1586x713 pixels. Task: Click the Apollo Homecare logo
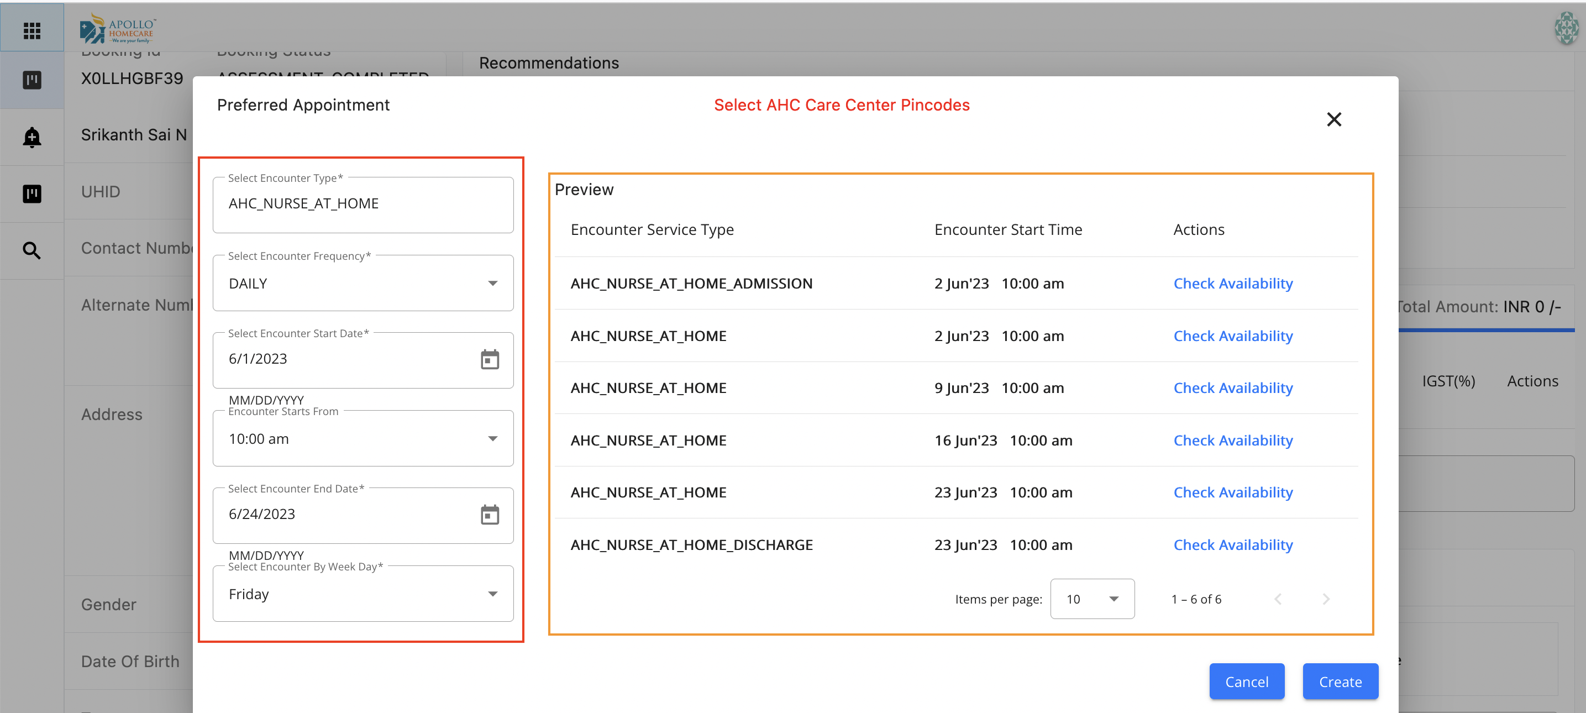[118, 28]
